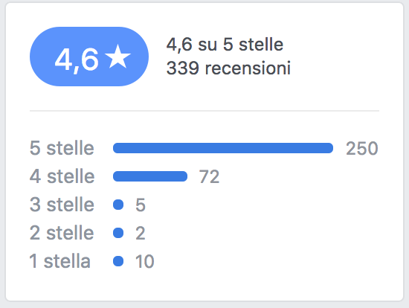Click the 4 stelle label

pos(62,176)
